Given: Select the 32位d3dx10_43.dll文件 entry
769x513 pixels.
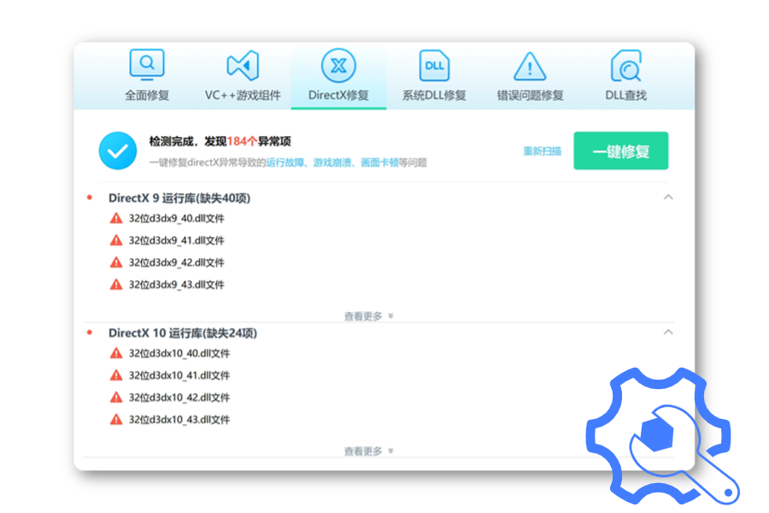Looking at the screenshot, I should pos(179,420).
